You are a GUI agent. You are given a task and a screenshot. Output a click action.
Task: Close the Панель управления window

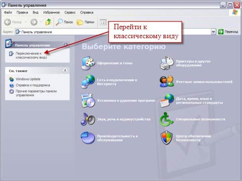click(x=237, y=5)
